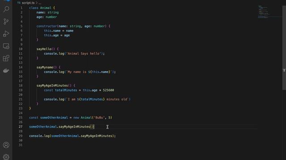This screenshot has height=160, width=286.
Task: Click the 'My name is' template string
Action: click(x=89, y=72)
